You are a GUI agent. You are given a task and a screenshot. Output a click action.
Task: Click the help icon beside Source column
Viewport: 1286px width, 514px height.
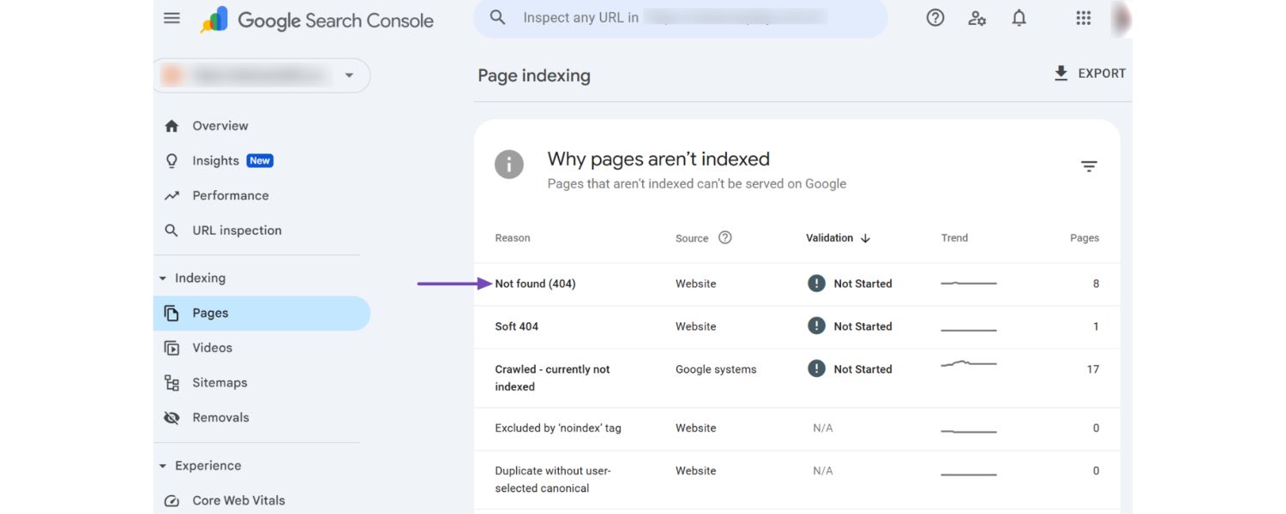click(x=724, y=237)
